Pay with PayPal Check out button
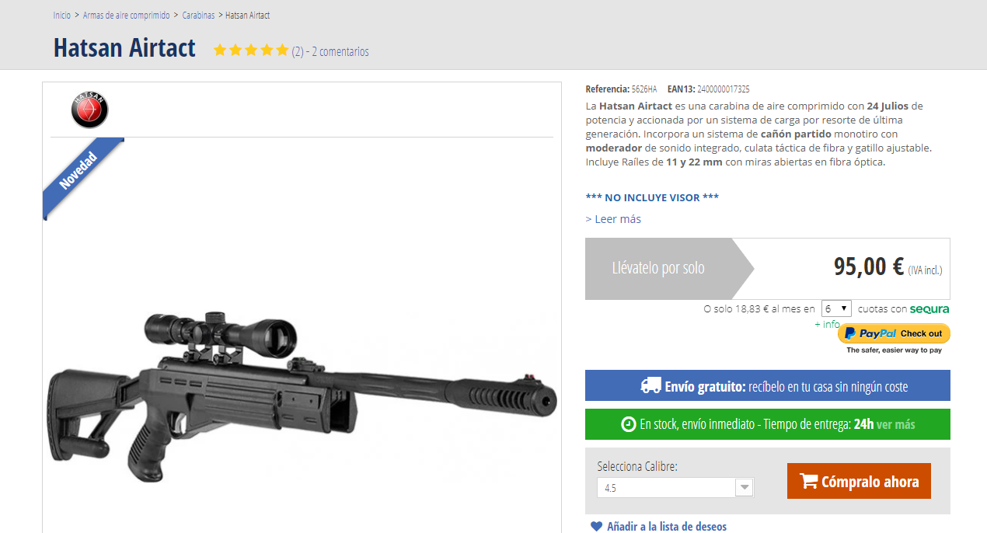Viewport: 987px width, 533px height. [894, 333]
